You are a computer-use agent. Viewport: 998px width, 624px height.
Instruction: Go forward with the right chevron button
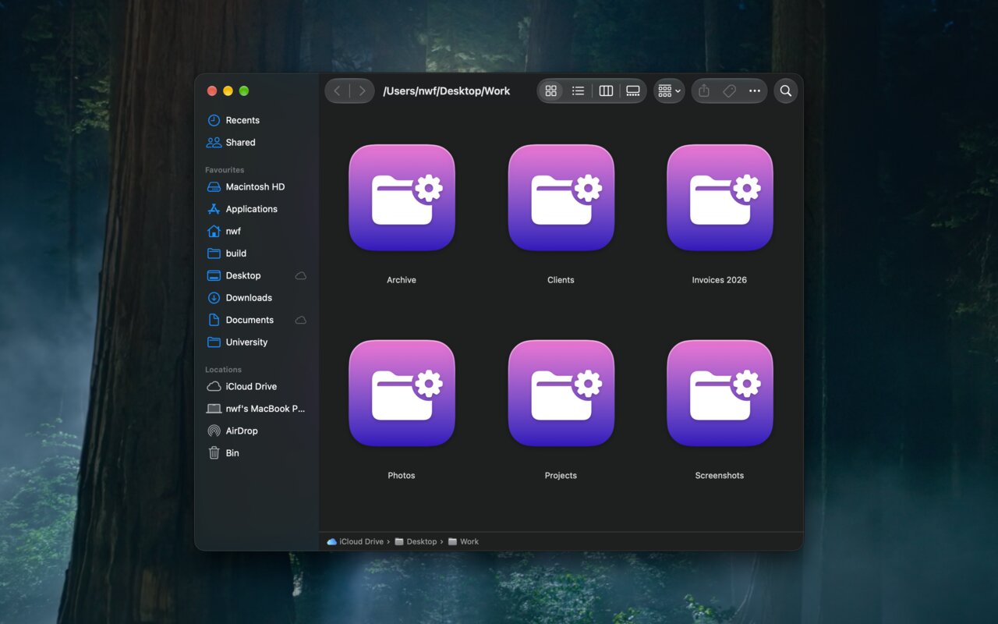pyautogui.click(x=362, y=91)
